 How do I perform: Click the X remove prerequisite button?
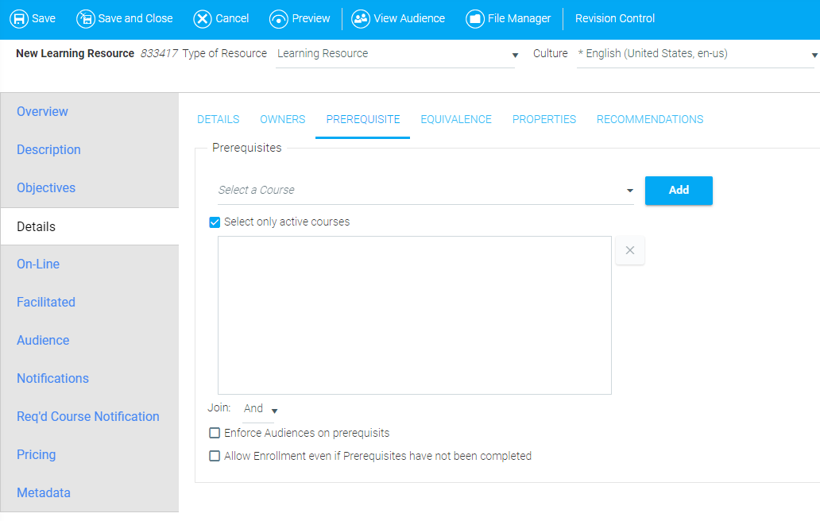pos(630,250)
